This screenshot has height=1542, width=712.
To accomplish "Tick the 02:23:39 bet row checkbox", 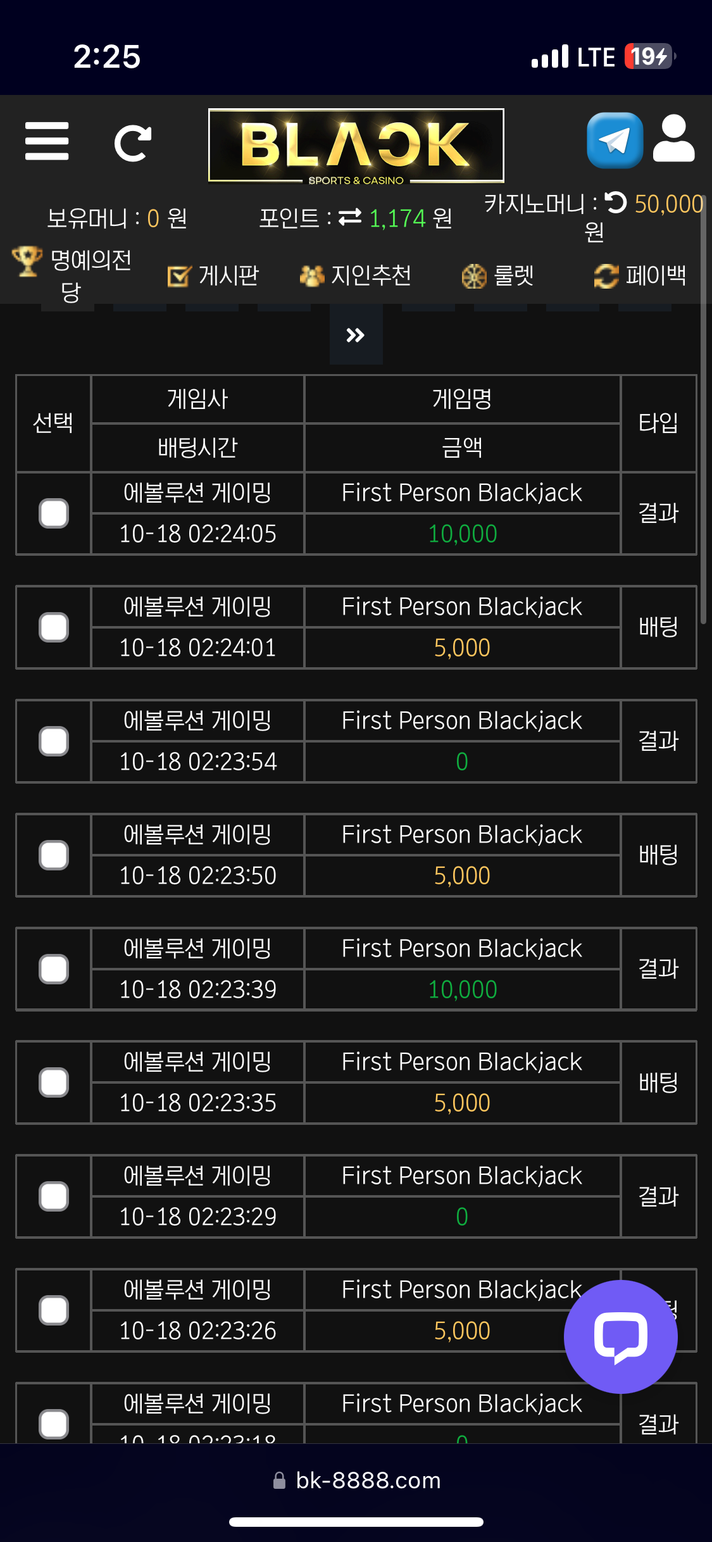I will (x=54, y=969).
